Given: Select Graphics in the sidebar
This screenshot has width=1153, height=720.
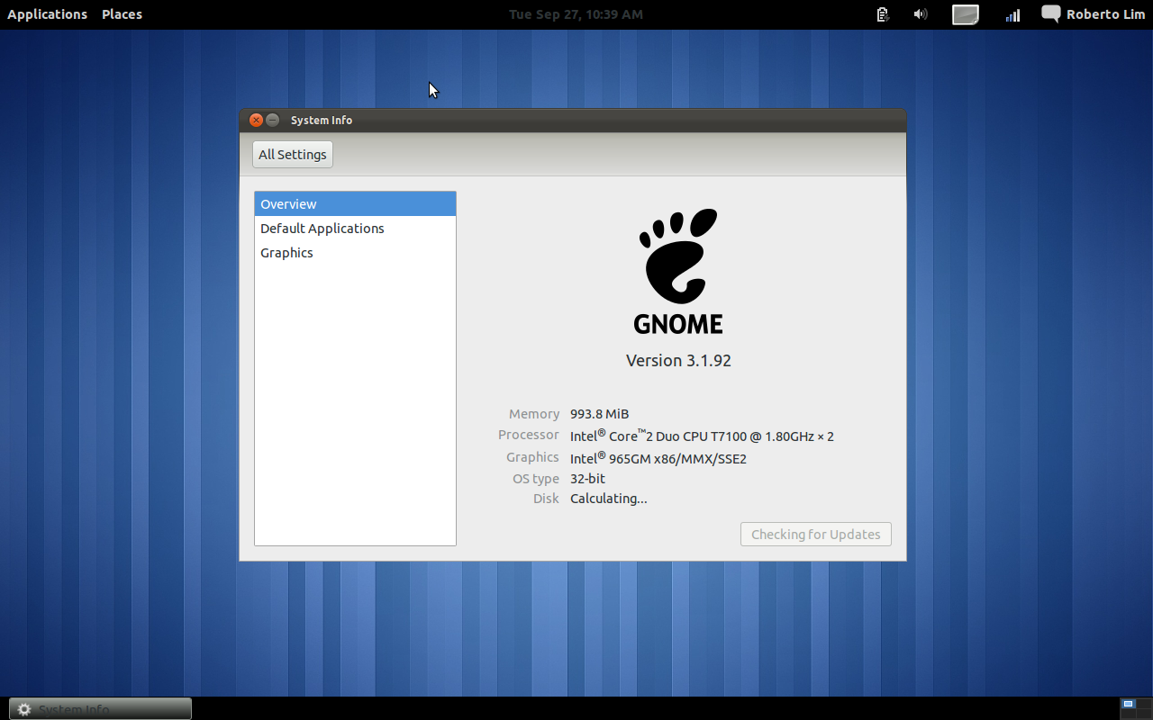Looking at the screenshot, I should click(286, 252).
